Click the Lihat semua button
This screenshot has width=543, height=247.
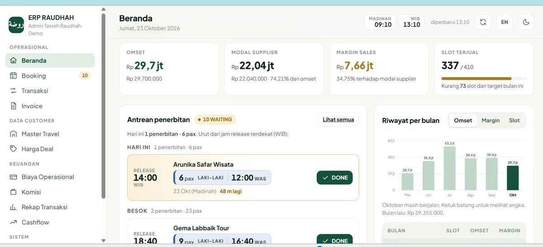pos(338,120)
